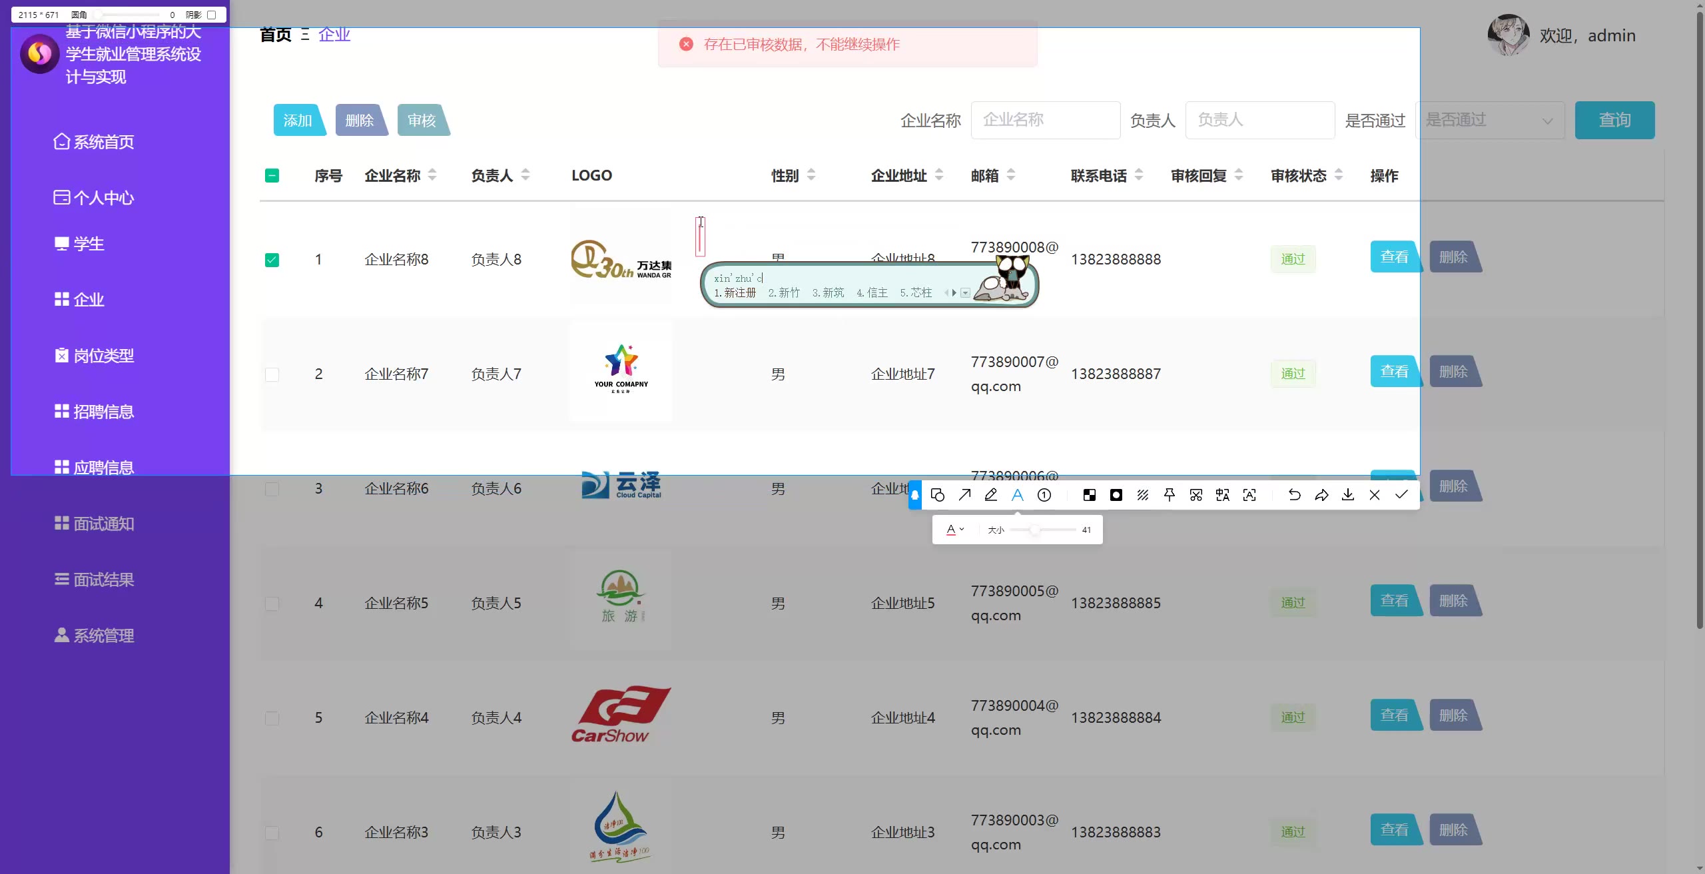Viewport: 1705px width, 874px height.
Task: Open 招聘信息 in the sidebar menu
Action: (103, 412)
